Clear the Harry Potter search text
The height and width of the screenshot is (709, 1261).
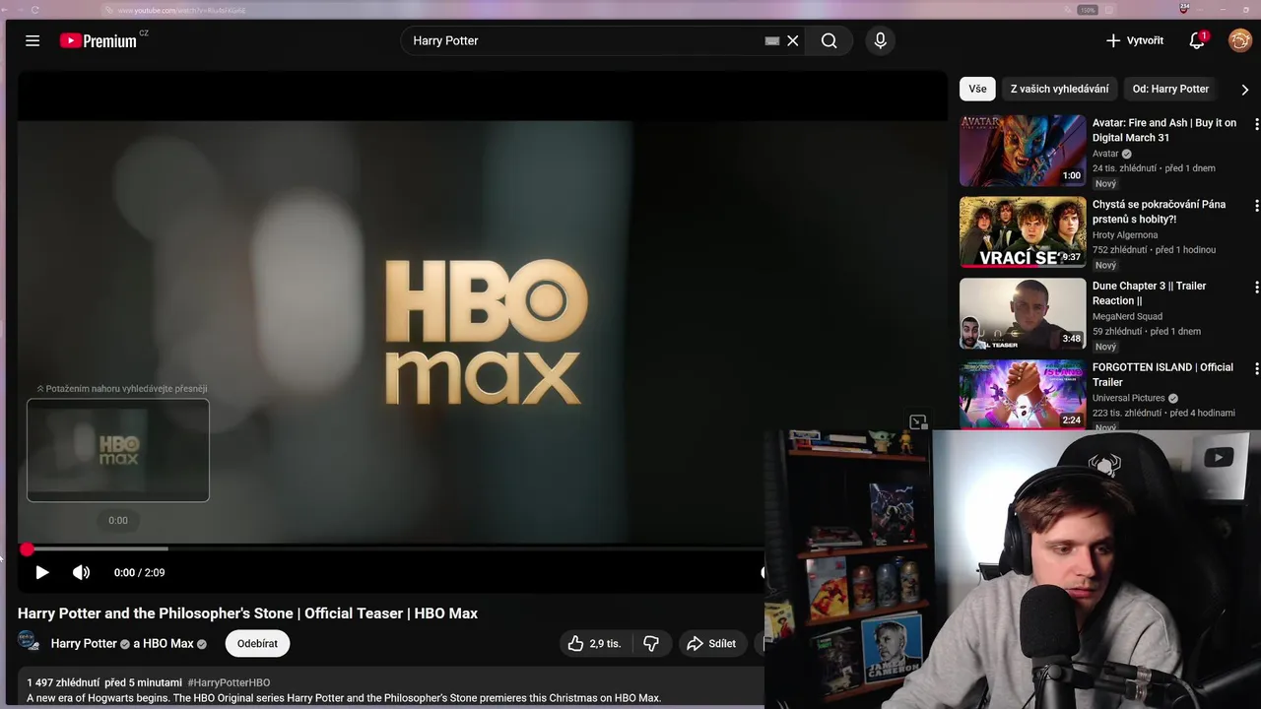tap(792, 40)
